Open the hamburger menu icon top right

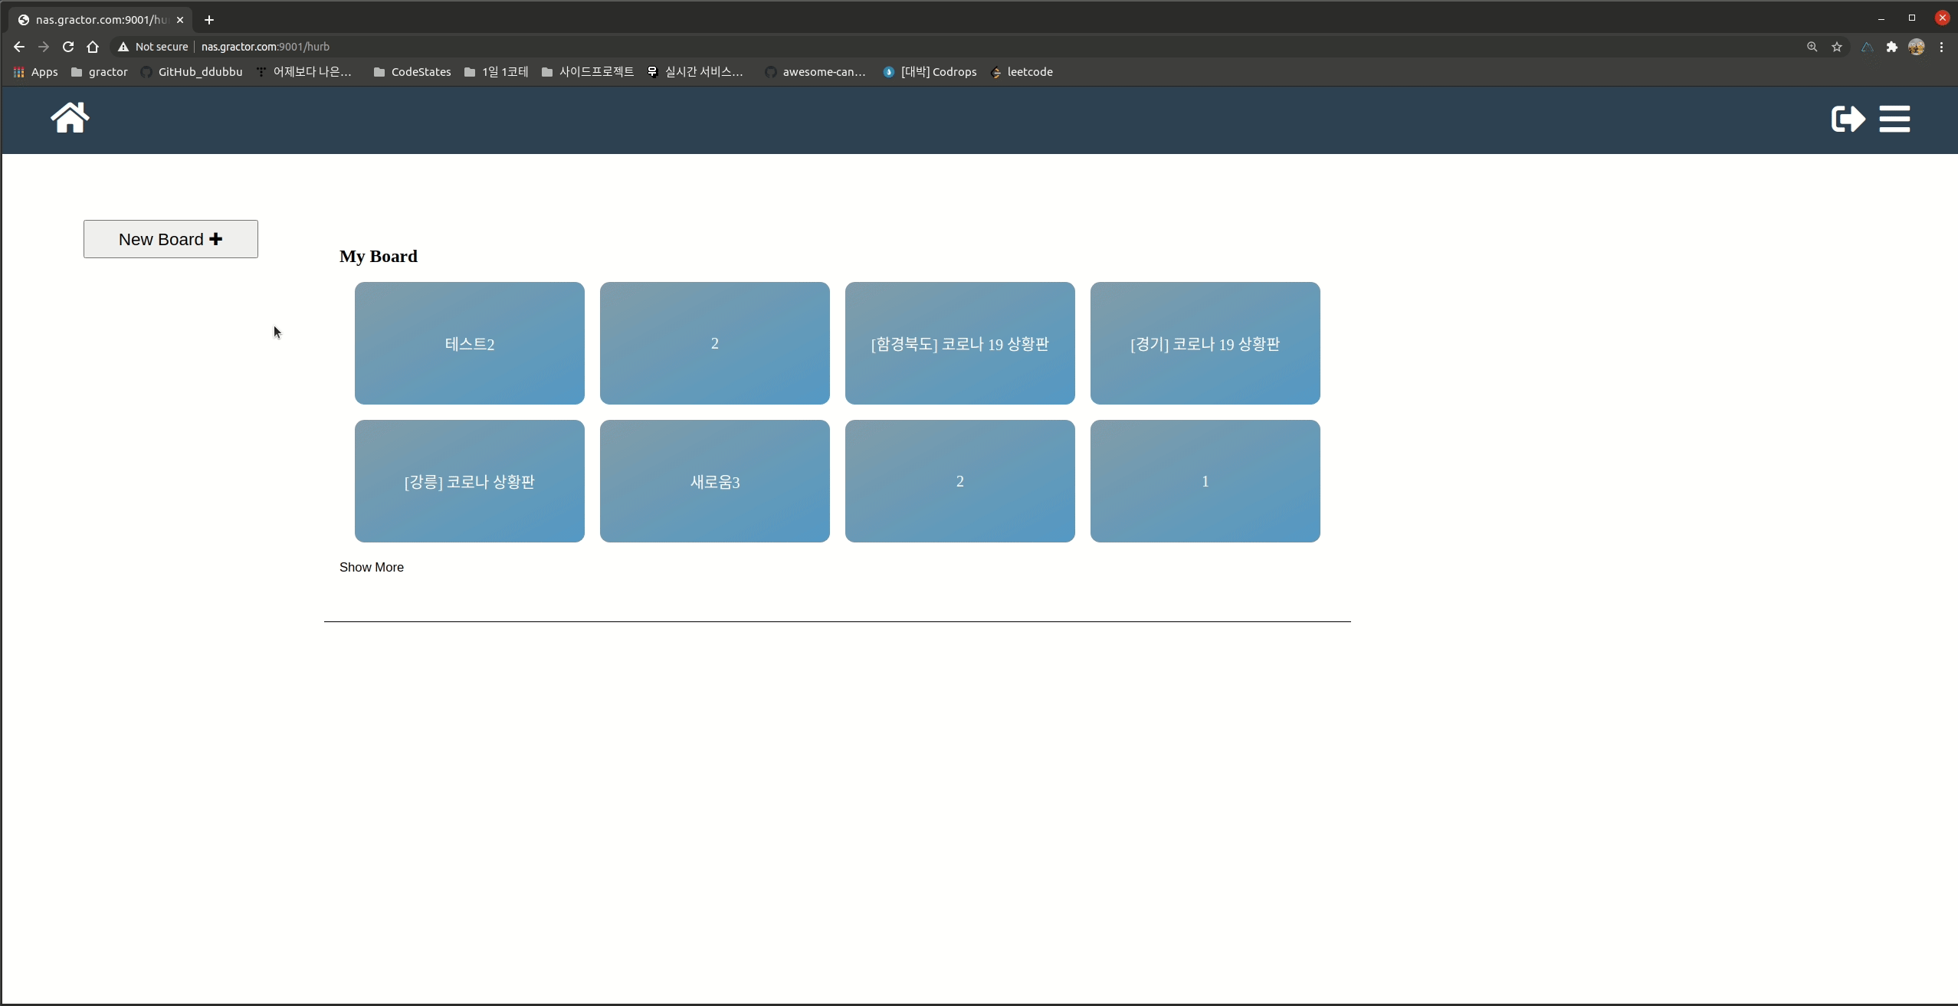coord(1895,119)
